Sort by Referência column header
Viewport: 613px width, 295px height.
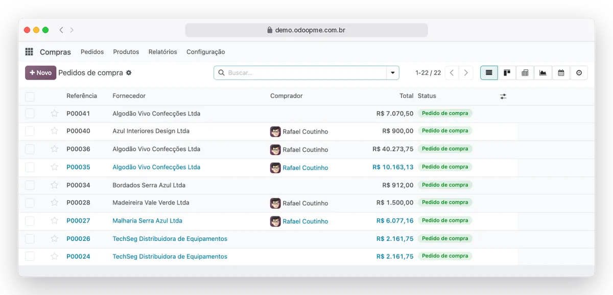[x=82, y=96]
